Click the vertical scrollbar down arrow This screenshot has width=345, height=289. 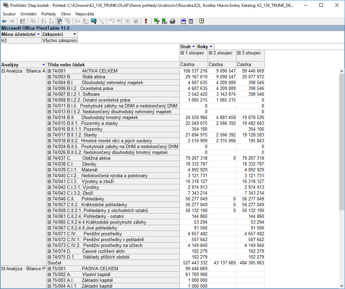pos(342,286)
